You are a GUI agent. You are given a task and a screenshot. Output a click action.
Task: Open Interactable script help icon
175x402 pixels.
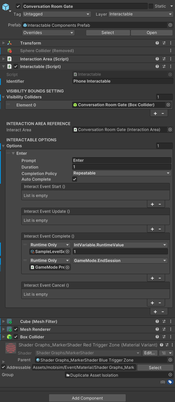click(x=157, y=66)
